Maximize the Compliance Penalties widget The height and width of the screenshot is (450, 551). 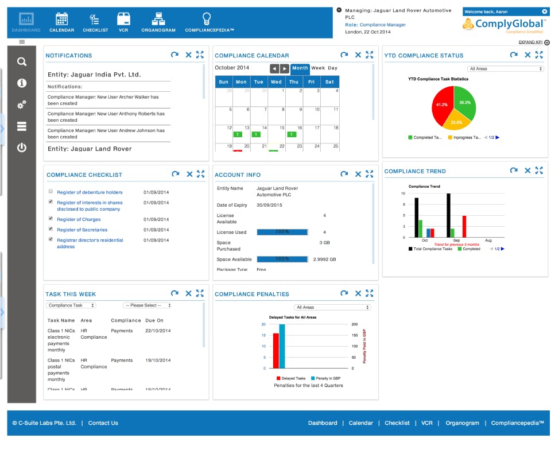369,293
